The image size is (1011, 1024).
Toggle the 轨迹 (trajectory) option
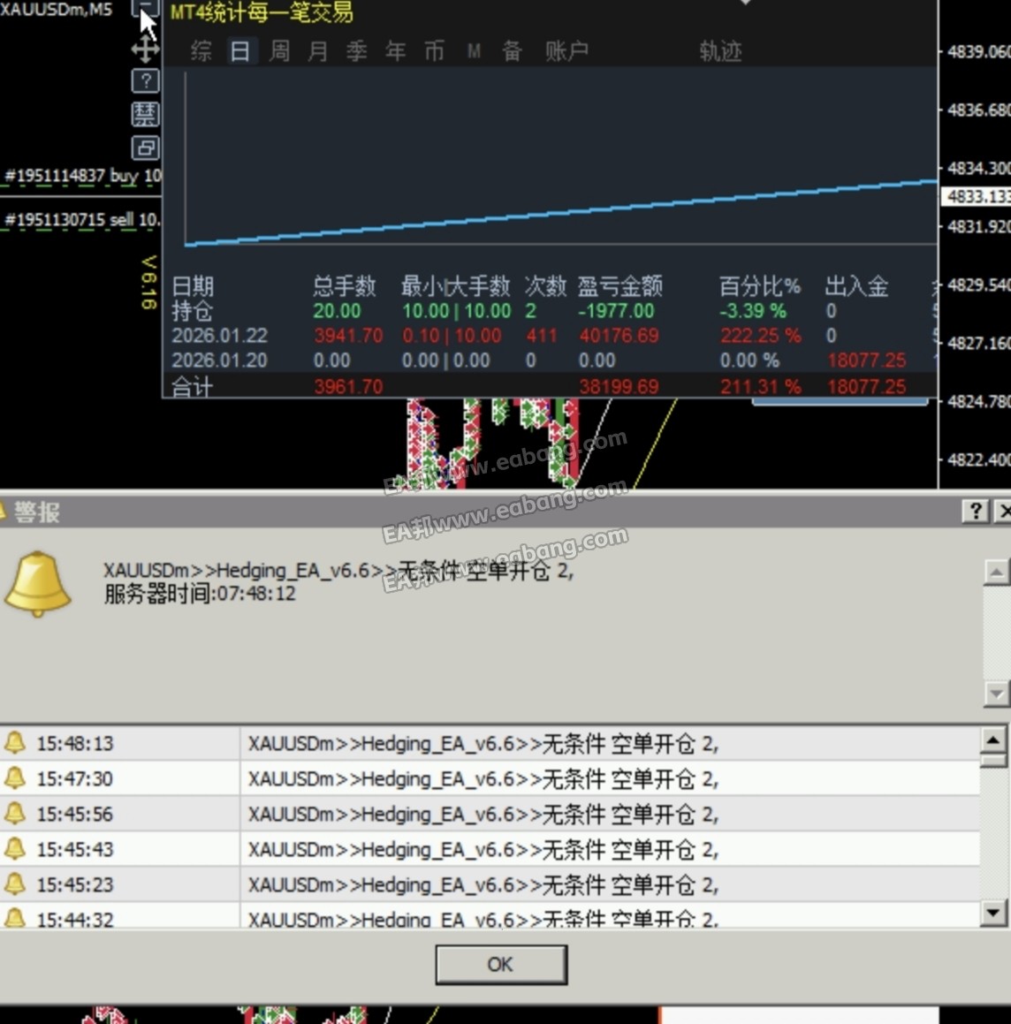[720, 51]
